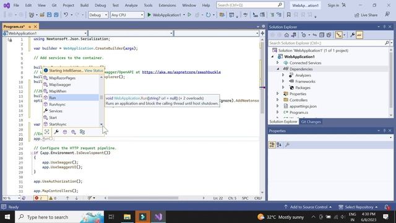
Task: Click Property Pages wrench in Properties panel
Action: [x=287, y=145]
